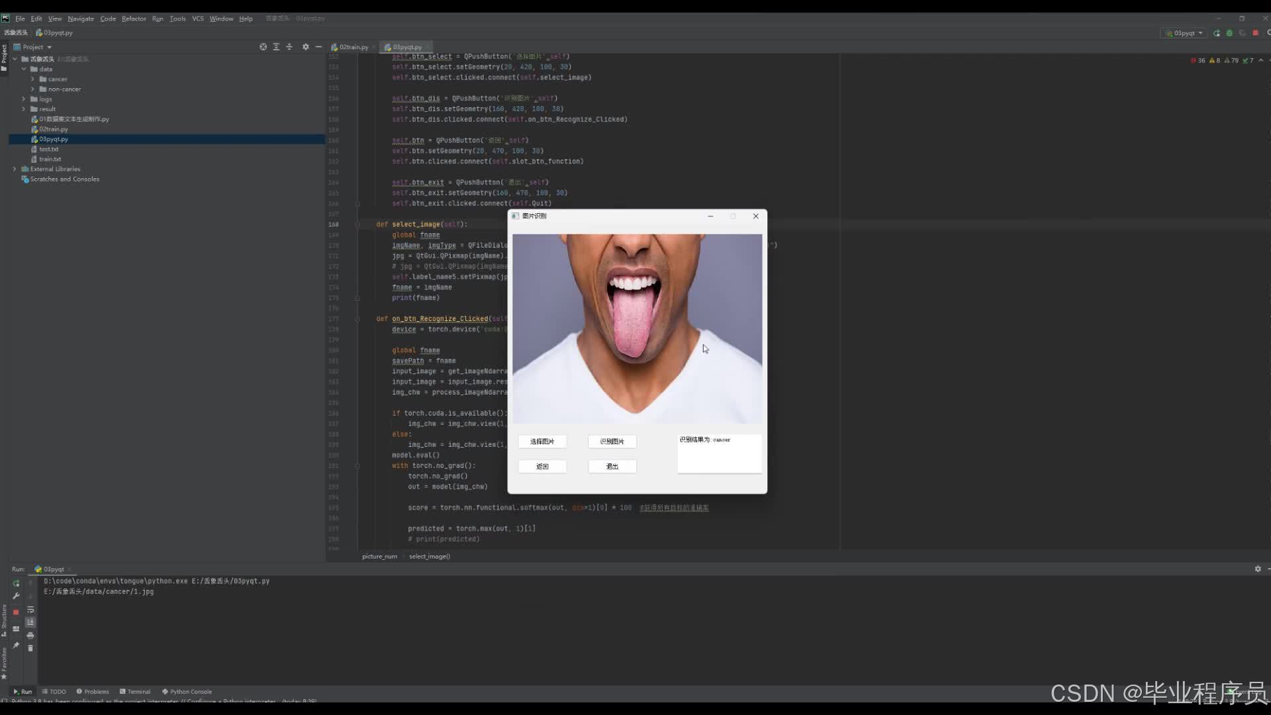Screen dimensions: 1271x715
Task: Open the Python Console tool window
Action: click(187, 691)
